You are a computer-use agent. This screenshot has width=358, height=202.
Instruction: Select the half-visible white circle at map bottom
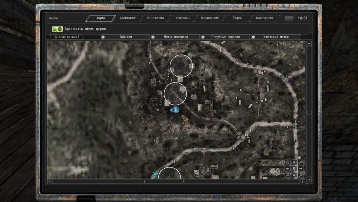pos(169,173)
